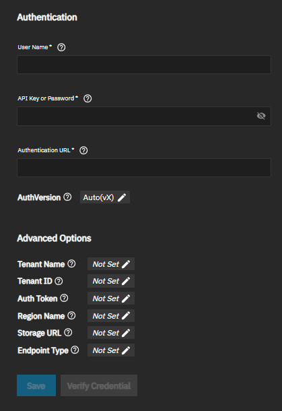
Task: Focus the Authentication URL input field
Action: click(144, 168)
